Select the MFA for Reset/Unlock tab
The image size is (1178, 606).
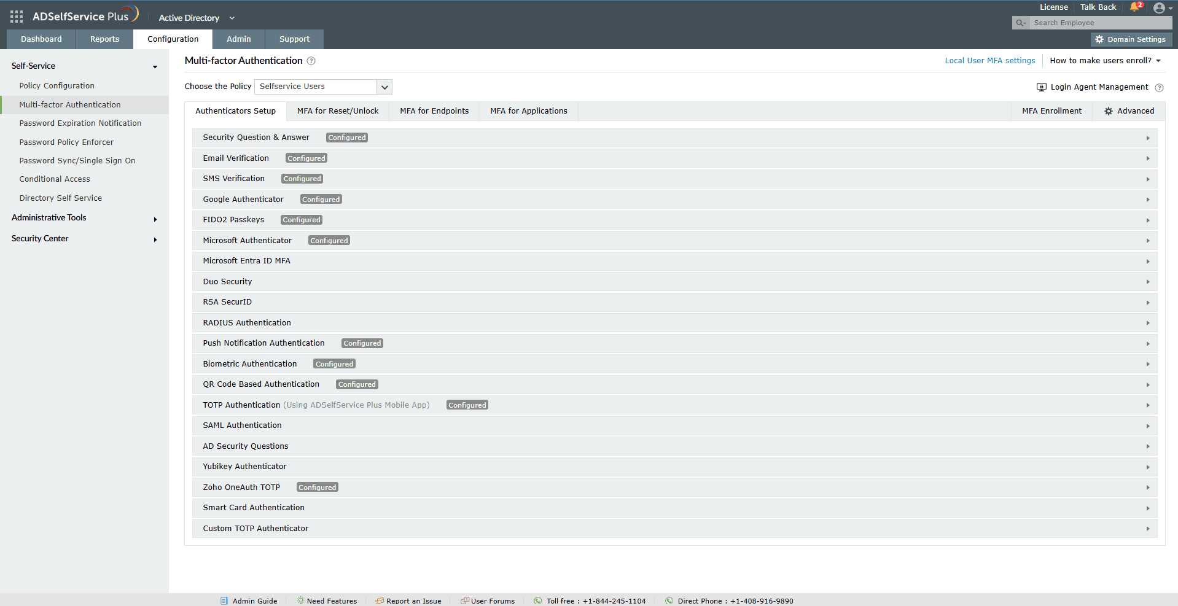tap(338, 111)
